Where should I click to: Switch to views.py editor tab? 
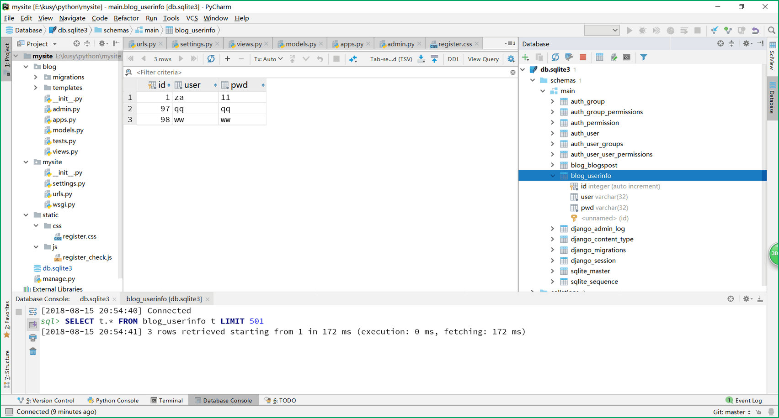[249, 44]
